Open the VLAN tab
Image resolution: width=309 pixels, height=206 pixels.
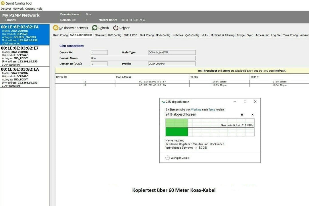pos(205,35)
